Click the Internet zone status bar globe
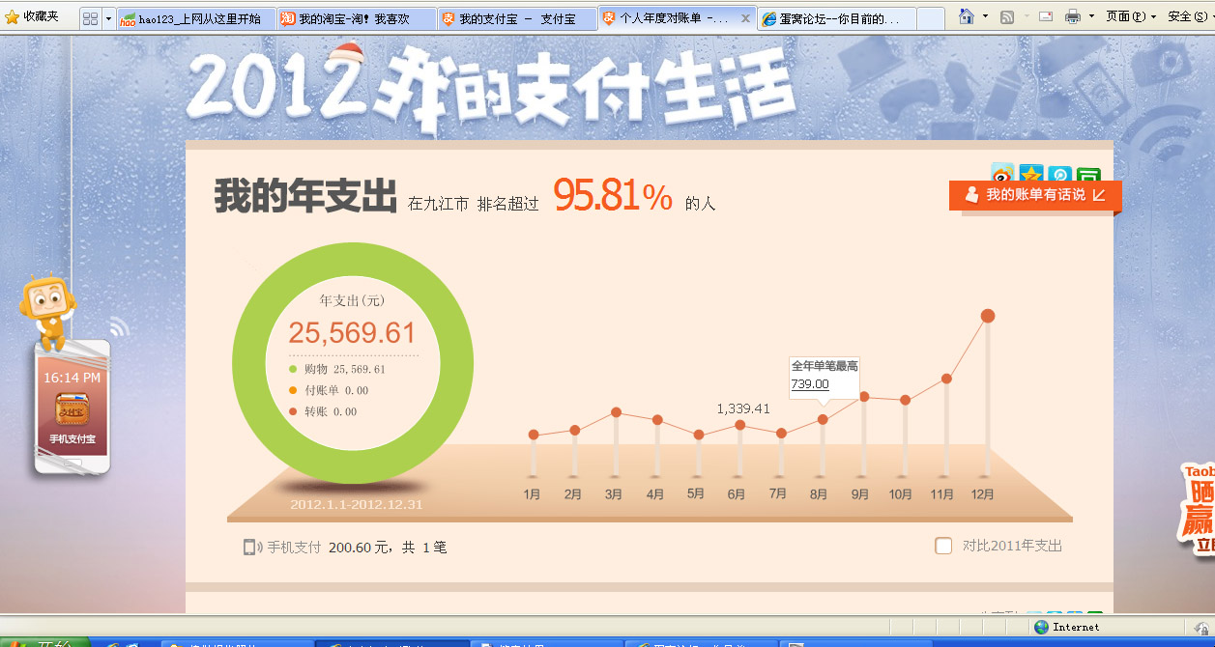 (x=1041, y=627)
